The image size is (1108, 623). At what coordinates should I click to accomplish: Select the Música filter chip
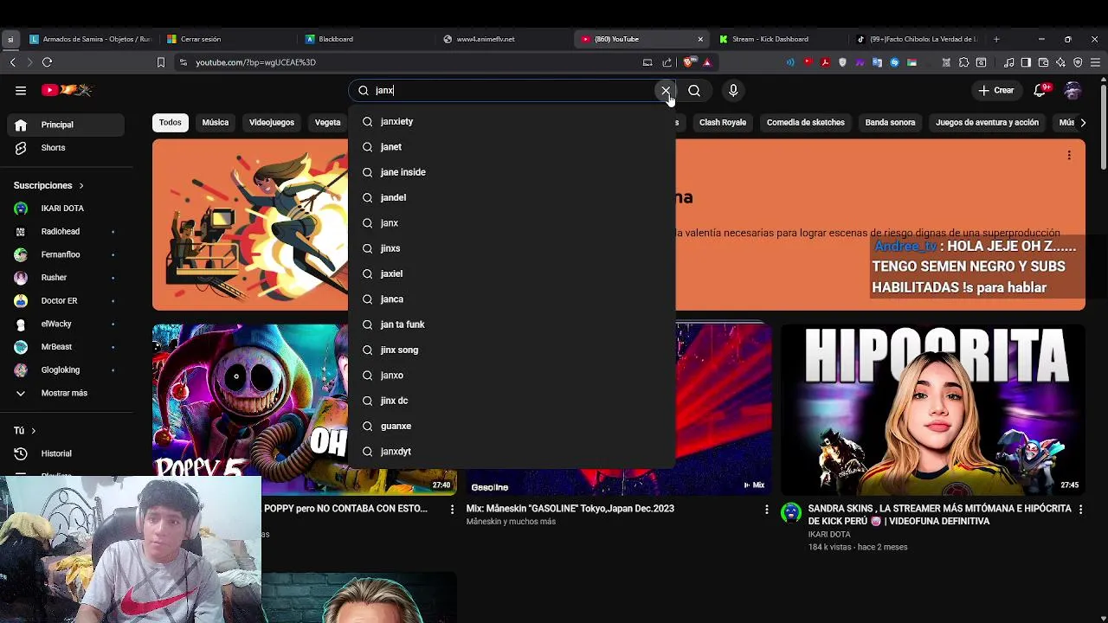point(216,122)
